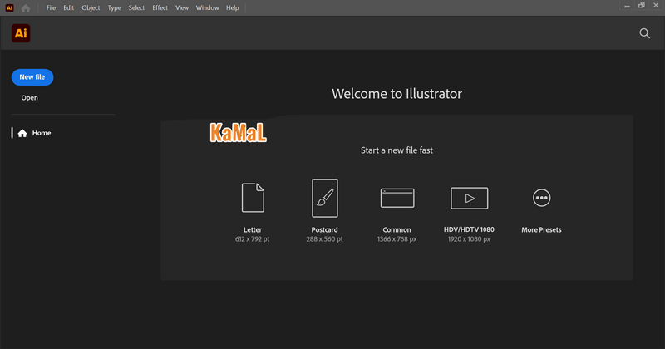Screen dimensions: 665x349
Task: Open More Presets ellipsis icon
Action: (542, 198)
